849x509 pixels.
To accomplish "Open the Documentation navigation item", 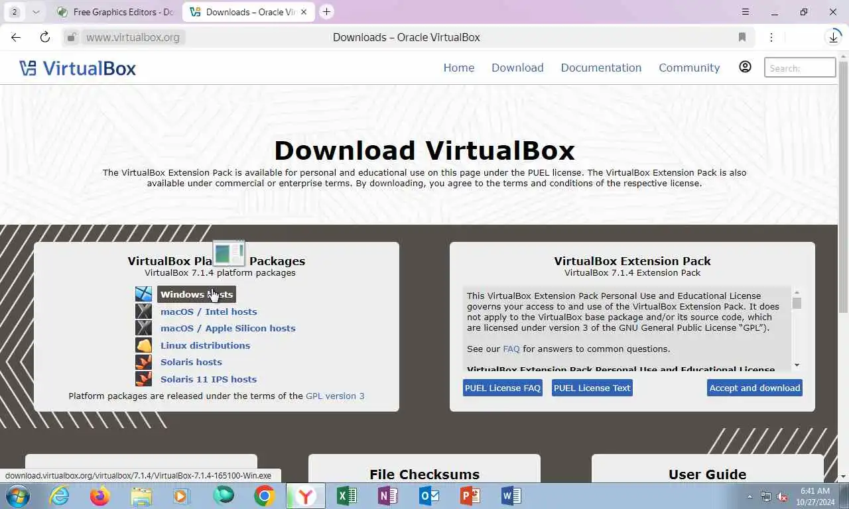I will 601,68.
